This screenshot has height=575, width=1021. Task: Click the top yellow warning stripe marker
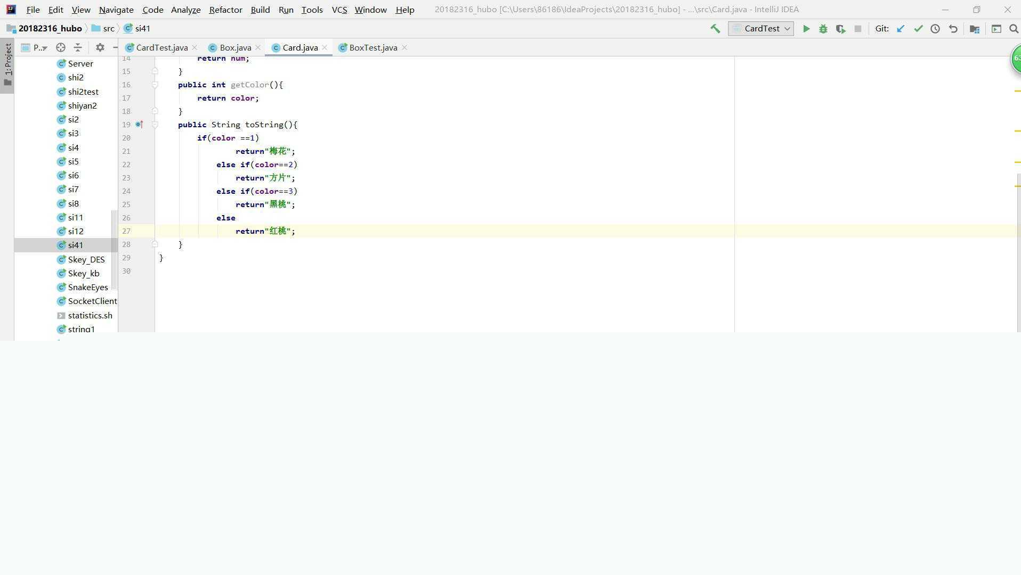tap(1018, 91)
